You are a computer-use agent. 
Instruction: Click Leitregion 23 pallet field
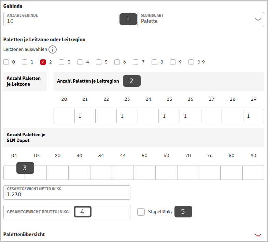127,116
